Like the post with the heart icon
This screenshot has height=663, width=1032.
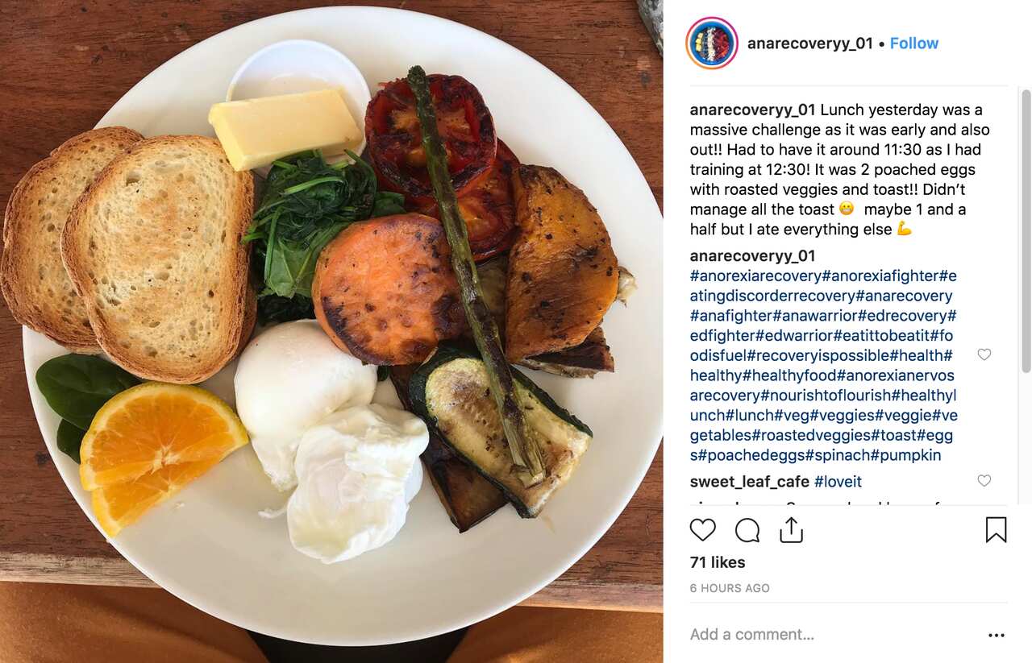[702, 529]
